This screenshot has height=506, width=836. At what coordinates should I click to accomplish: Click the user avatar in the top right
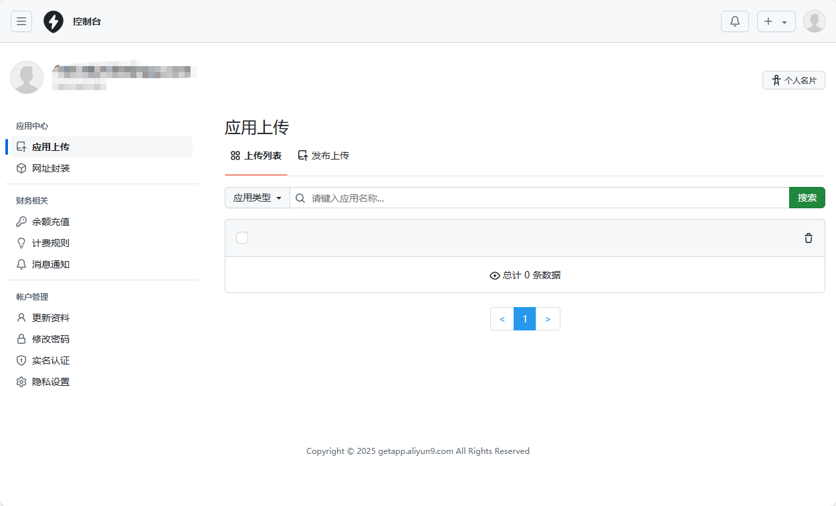point(814,21)
